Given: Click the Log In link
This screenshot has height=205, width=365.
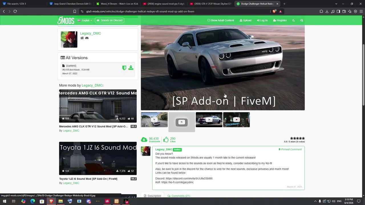Looking at the screenshot, I should (x=262, y=20).
